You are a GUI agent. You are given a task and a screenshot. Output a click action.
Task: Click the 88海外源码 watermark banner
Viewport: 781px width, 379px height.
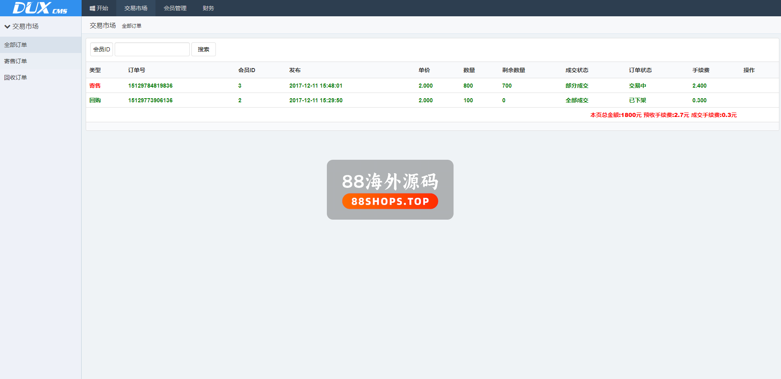pyautogui.click(x=390, y=189)
